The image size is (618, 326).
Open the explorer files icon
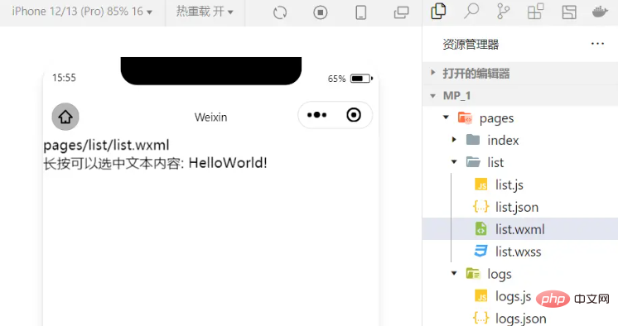438,12
